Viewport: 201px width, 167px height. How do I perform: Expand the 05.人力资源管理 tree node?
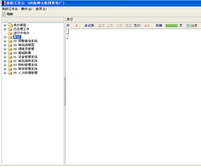5,73
